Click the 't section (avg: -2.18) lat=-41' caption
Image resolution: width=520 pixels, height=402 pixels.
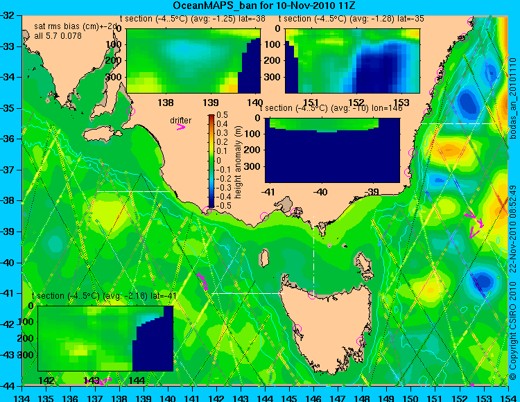coord(104,296)
